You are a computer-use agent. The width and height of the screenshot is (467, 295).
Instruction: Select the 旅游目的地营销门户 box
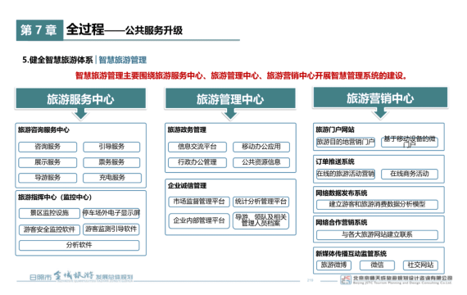[346, 142]
